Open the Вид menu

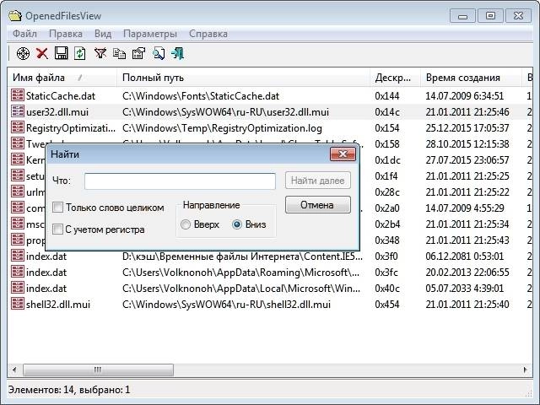click(103, 34)
